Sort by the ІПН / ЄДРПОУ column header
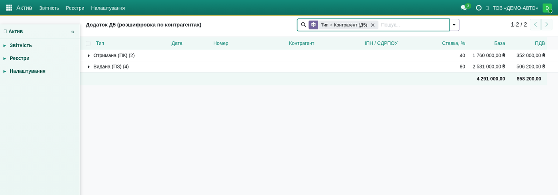The image size is (558, 195). click(381, 43)
